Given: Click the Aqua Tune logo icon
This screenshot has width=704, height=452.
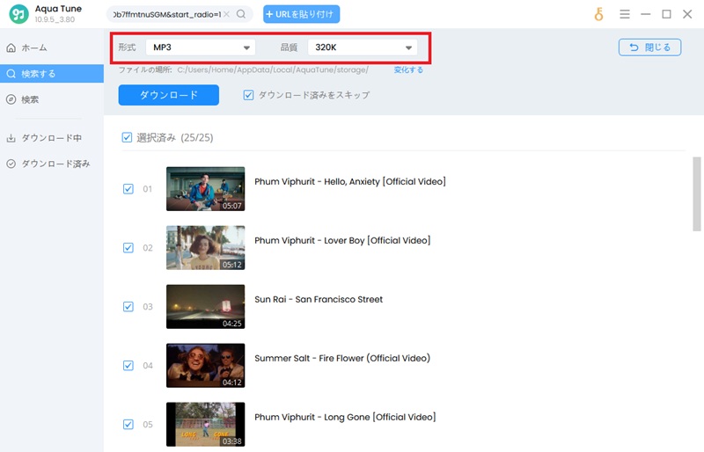Looking at the screenshot, I should (18, 14).
